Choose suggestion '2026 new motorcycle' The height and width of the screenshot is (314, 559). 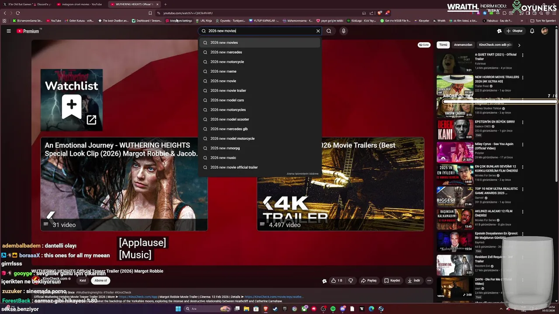pyautogui.click(x=260, y=62)
